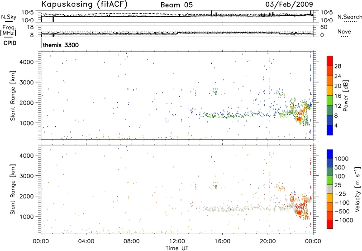This screenshot has width=362, height=251.
Task: Click the -25 velocity tick label
Action: (x=340, y=193)
